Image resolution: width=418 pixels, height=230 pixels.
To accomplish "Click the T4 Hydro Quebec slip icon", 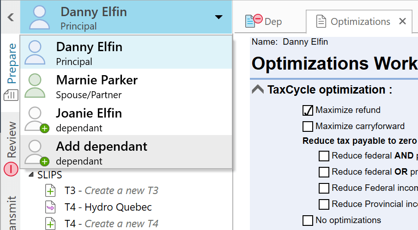I will (50, 207).
